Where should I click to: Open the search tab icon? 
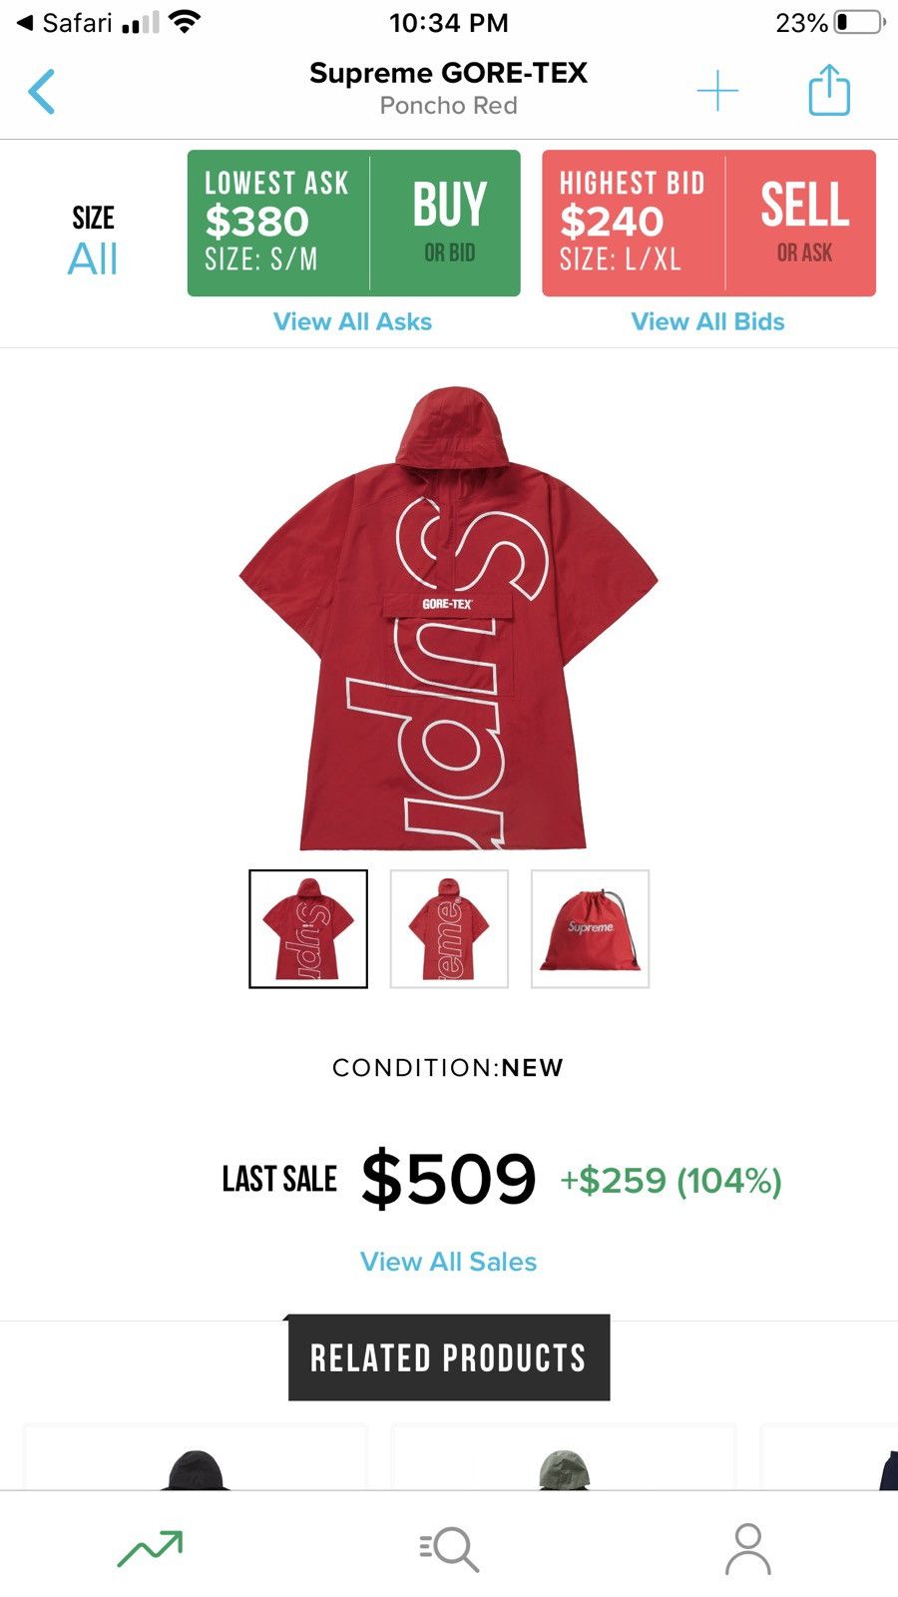coord(449,1549)
